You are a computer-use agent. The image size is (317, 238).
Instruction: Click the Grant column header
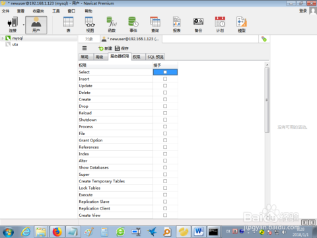165,65
